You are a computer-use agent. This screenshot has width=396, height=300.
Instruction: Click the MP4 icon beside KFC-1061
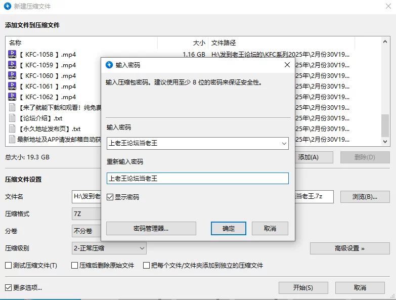[12, 86]
